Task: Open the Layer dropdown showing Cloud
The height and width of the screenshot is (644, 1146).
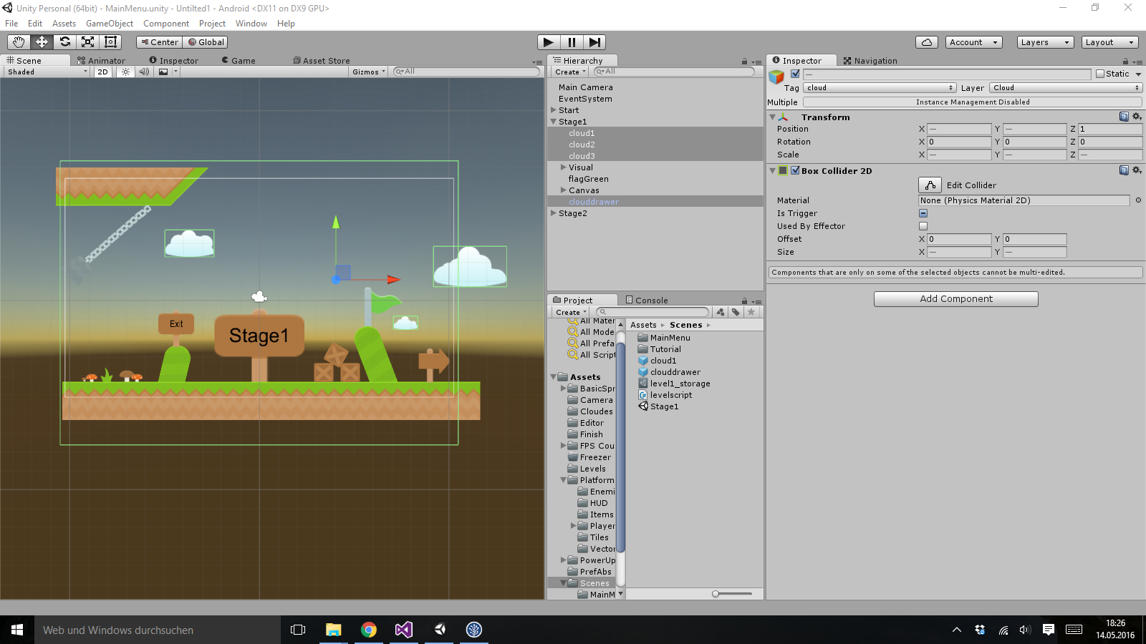Action: (x=1066, y=88)
